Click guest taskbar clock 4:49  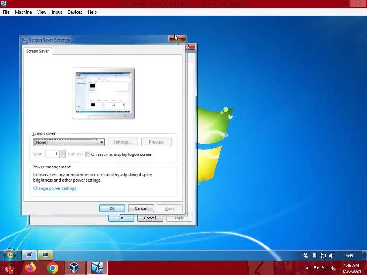349,256
